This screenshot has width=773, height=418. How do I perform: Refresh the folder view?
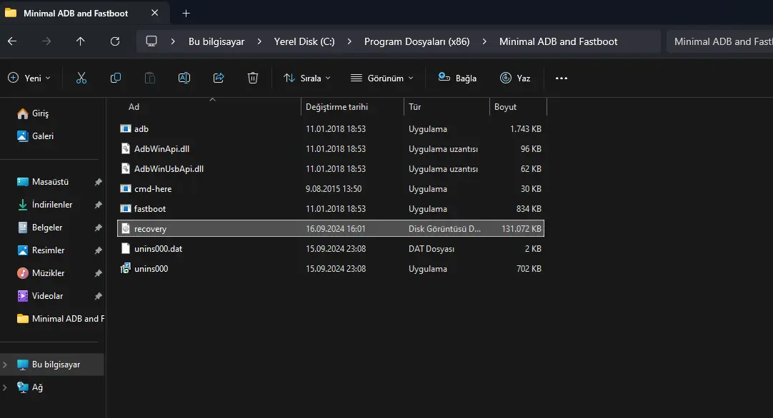pos(115,41)
